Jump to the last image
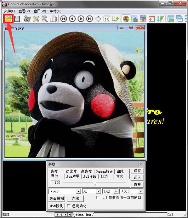Image resolution: width=188 pixels, height=218 pixels. pos(89,19)
